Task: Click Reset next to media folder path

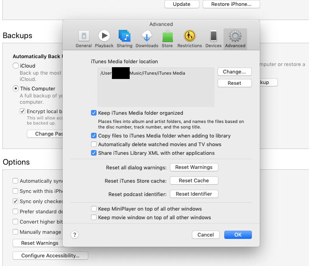Action: pos(235,83)
